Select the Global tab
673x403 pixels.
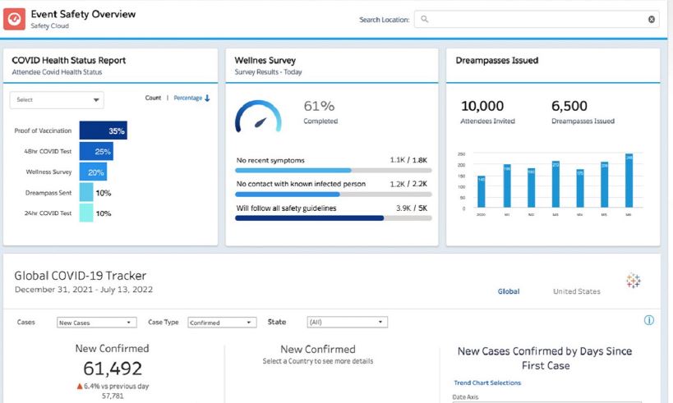pos(509,291)
